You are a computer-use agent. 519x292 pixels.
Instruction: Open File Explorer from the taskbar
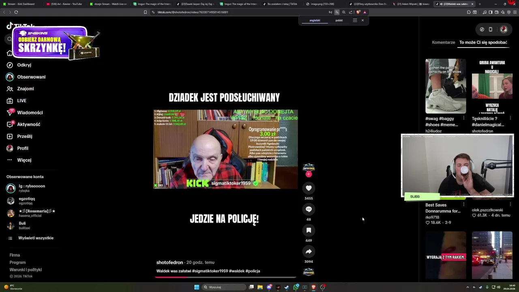tap(260, 287)
